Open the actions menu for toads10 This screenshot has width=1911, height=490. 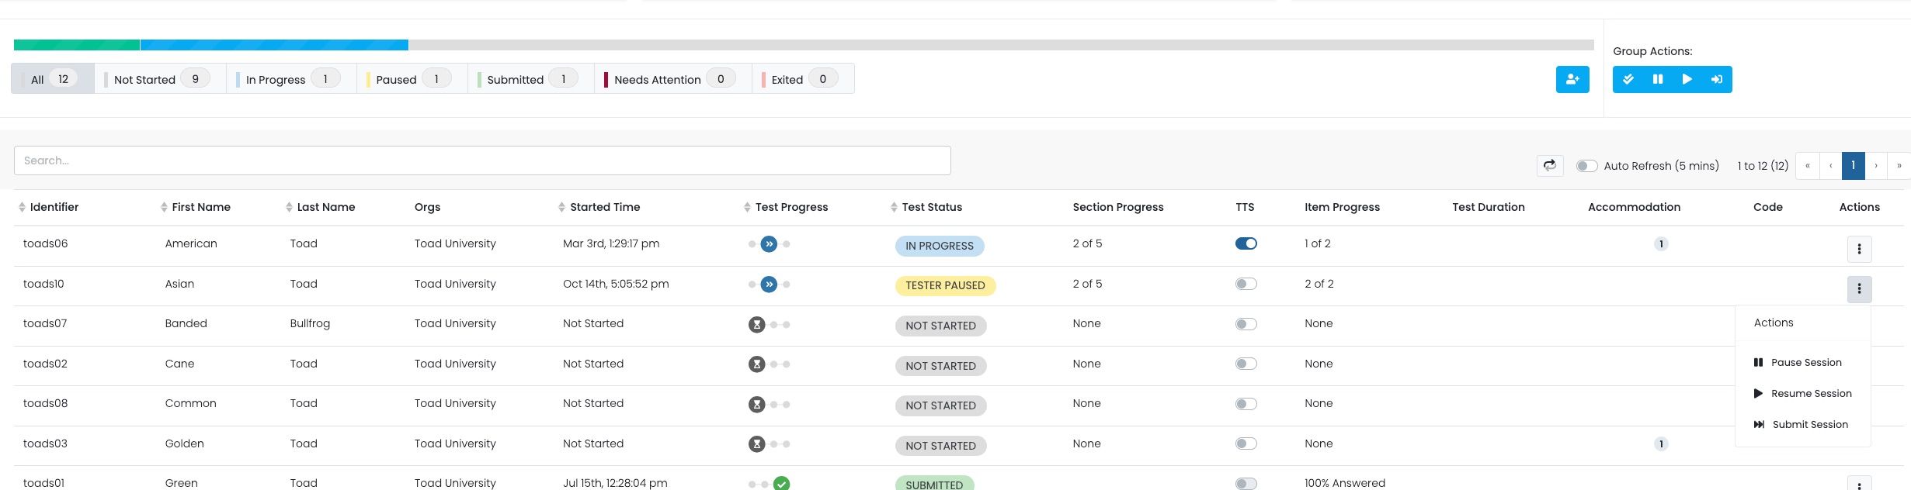click(1859, 289)
